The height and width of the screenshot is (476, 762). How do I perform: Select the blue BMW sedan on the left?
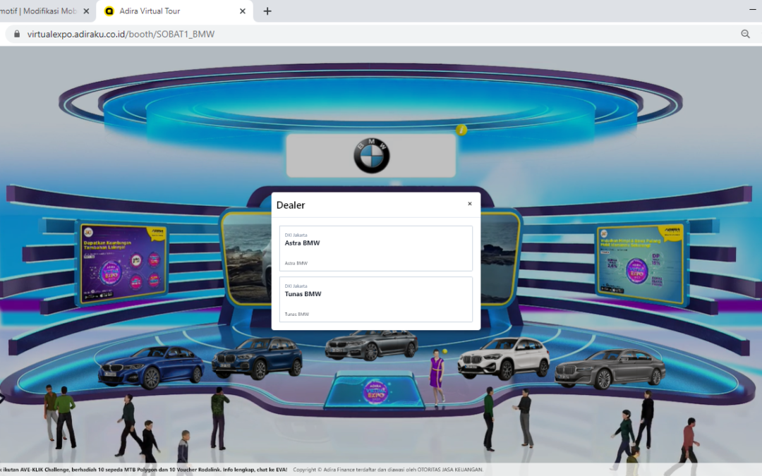coord(150,367)
